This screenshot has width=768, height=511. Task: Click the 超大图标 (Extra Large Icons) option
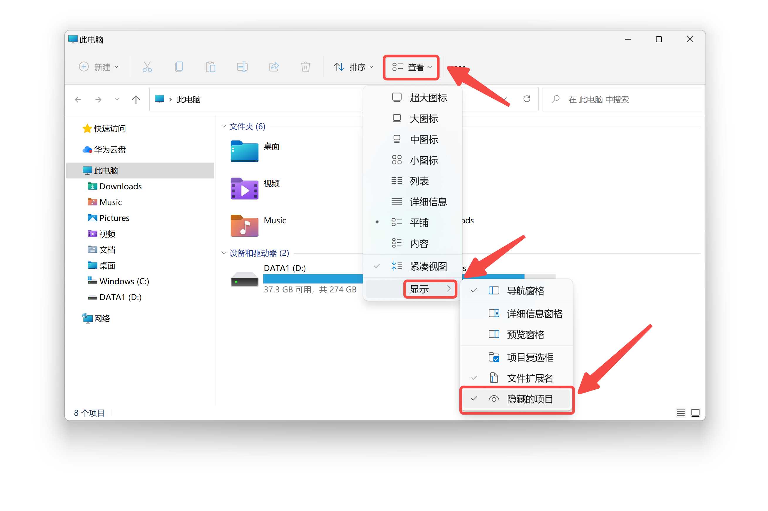428,98
